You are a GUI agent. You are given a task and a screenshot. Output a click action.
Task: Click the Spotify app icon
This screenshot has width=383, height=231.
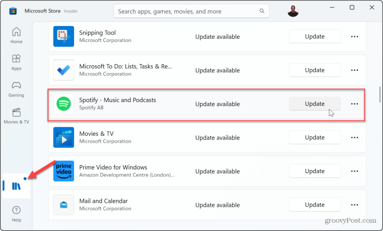pyautogui.click(x=63, y=103)
